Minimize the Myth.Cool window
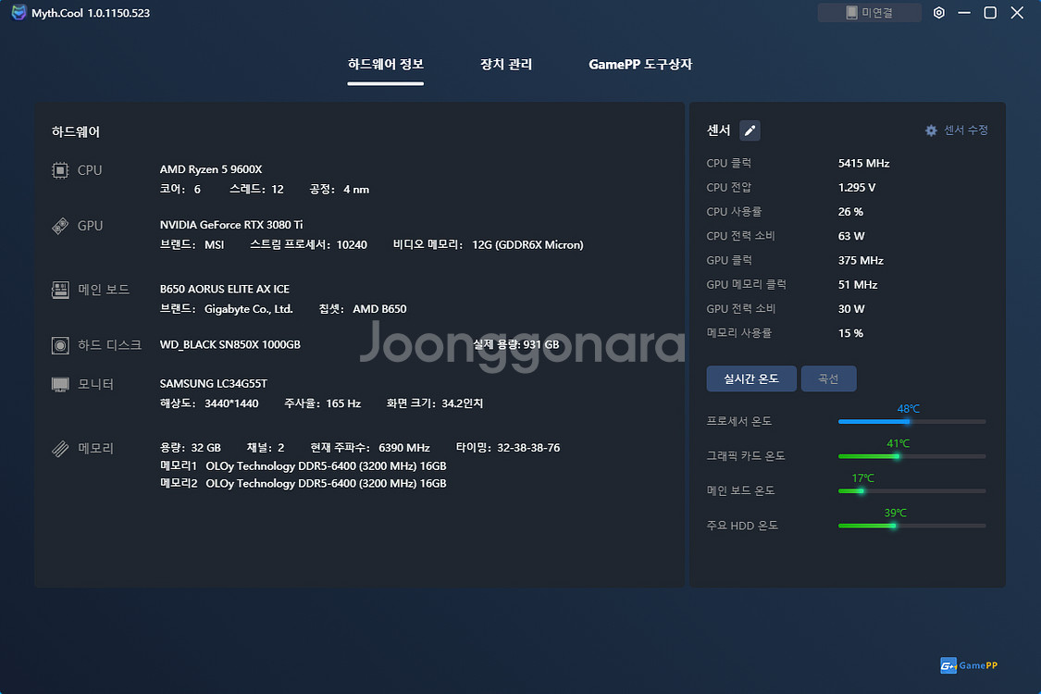 tap(964, 13)
